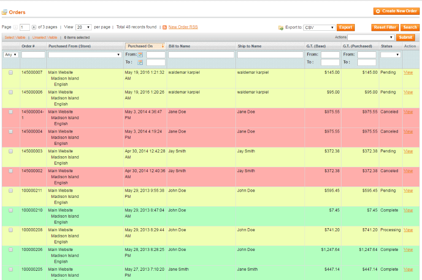
Task: Sort by the Order # column header
Action: (28, 46)
